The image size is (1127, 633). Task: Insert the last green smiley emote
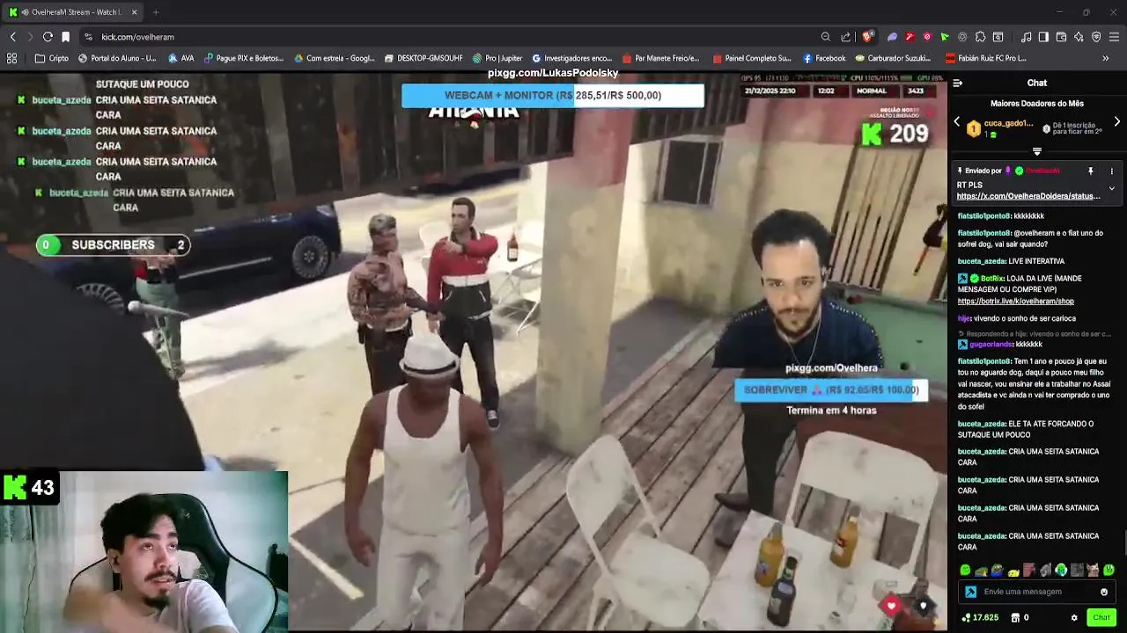[x=1109, y=570]
